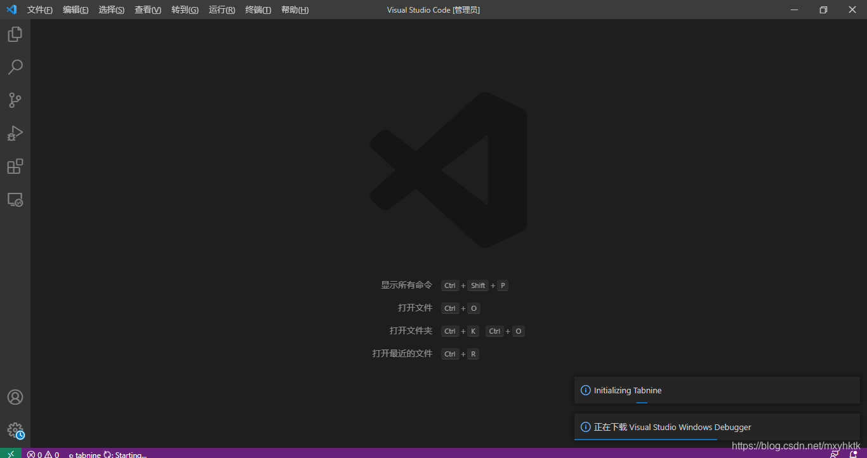Open the Accounts menu icon
The height and width of the screenshot is (458, 867).
[x=15, y=397]
